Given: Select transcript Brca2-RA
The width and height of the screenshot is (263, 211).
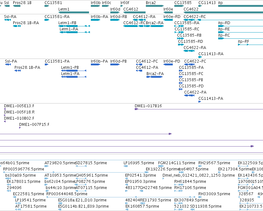Looking at the screenshot, I should [155, 23].
